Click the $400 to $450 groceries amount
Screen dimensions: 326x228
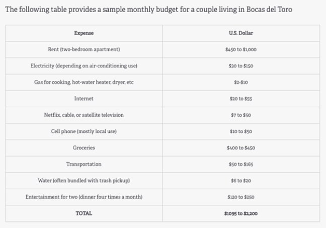[241, 148]
